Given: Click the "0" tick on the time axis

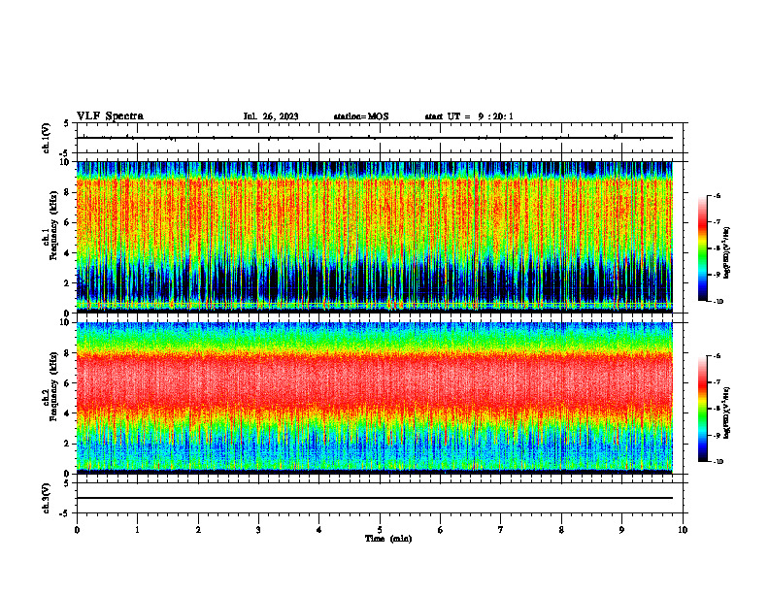Looking at the screenshot, I should coord(77,530).
